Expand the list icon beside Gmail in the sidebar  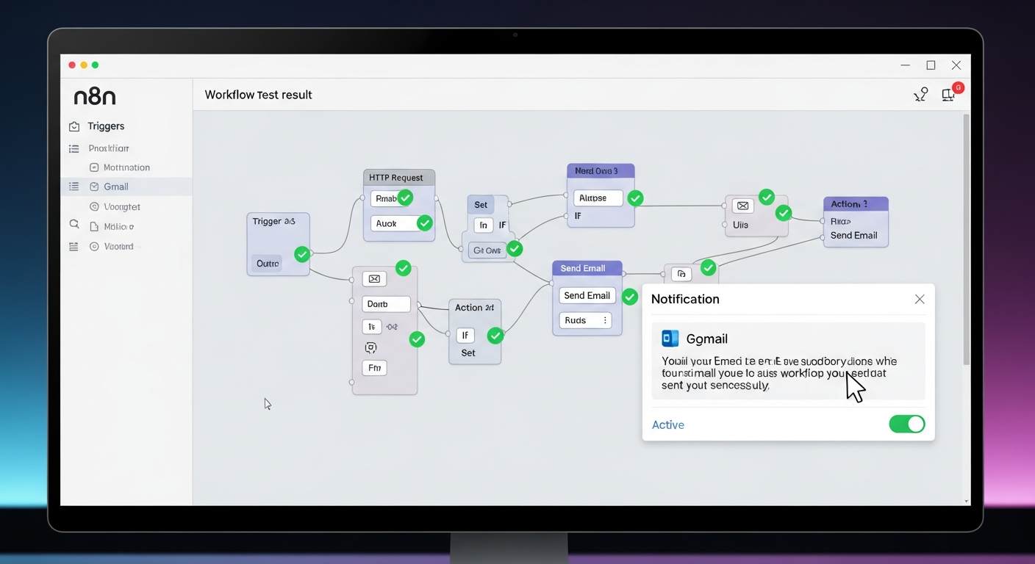(x=74, y=187)
